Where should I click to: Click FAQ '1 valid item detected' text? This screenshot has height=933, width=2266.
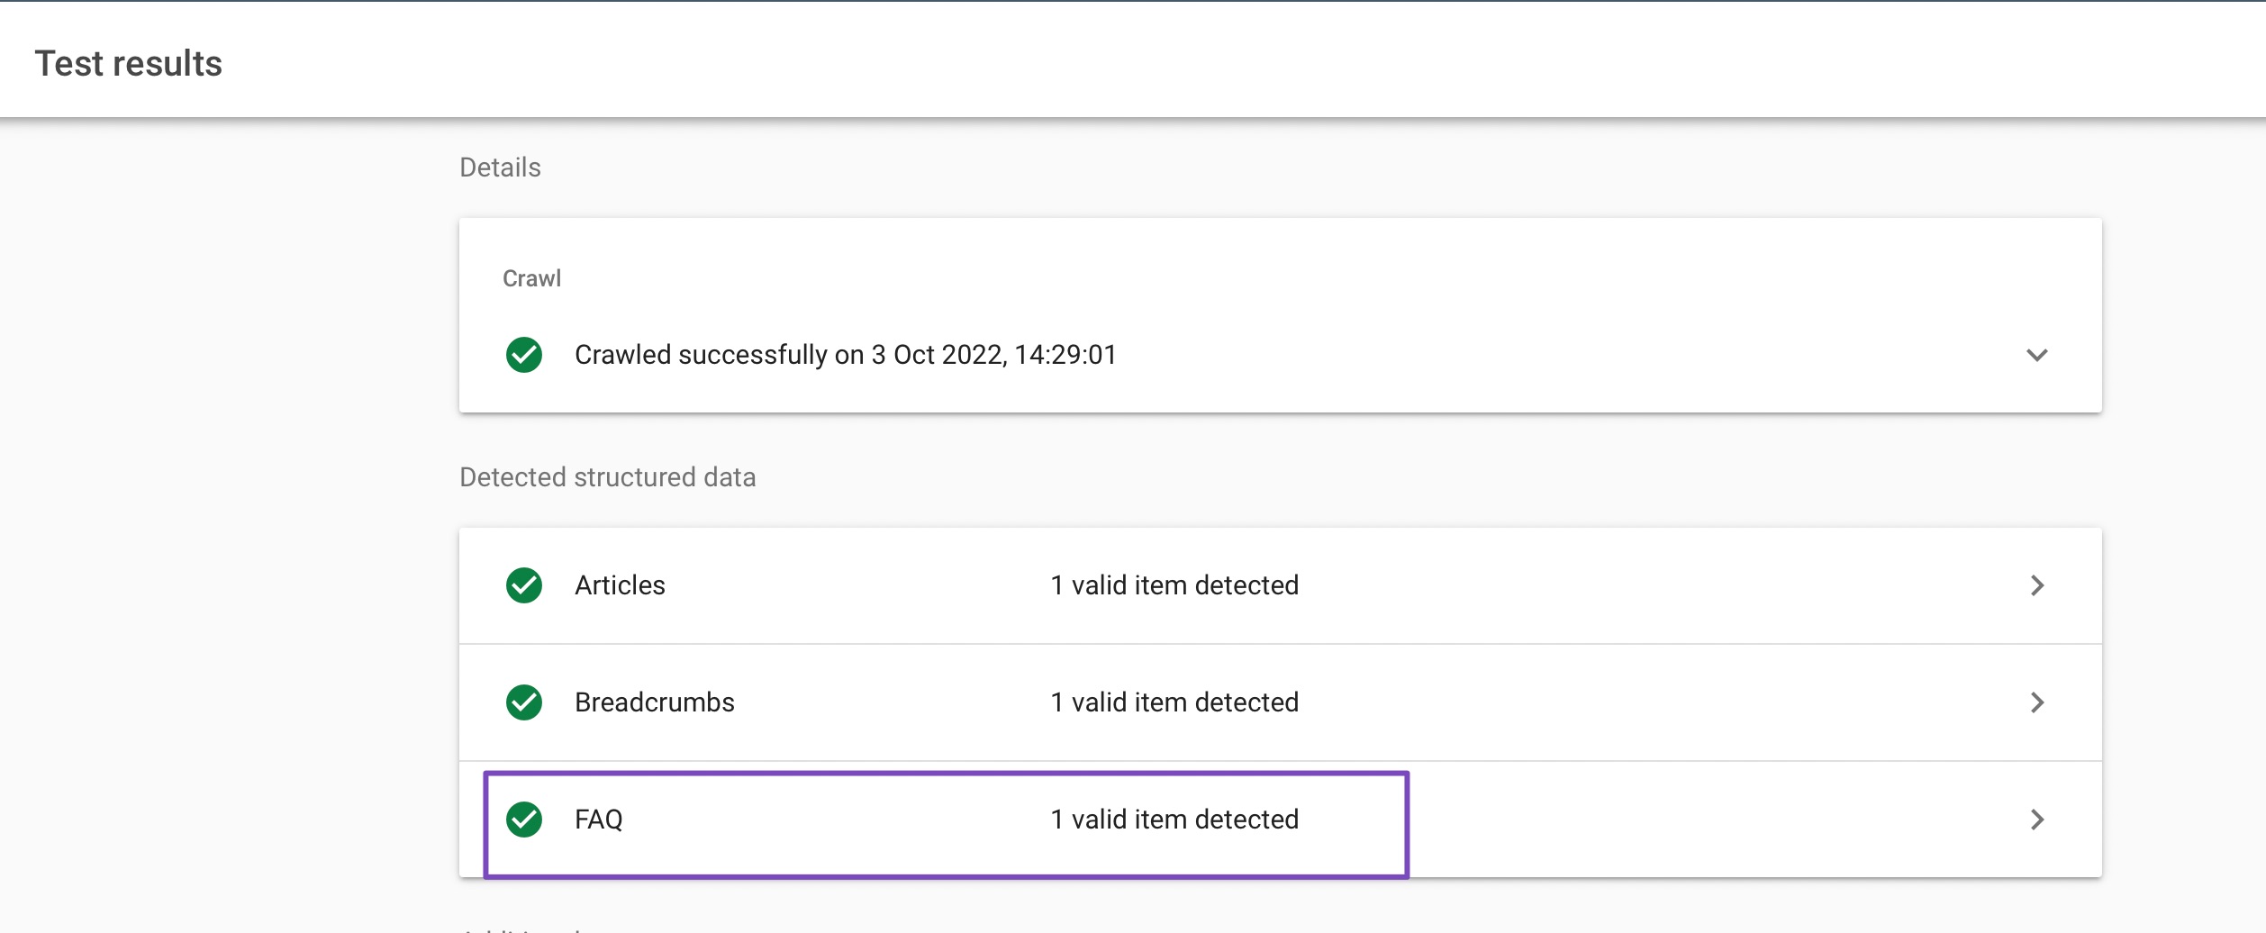coord(1174,820)
